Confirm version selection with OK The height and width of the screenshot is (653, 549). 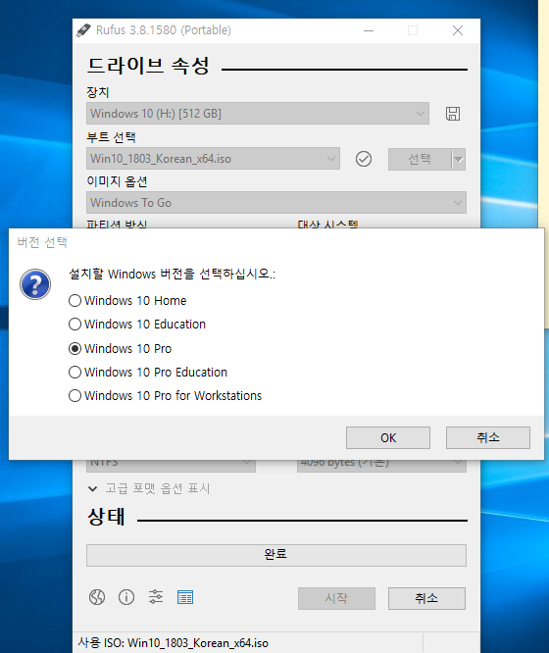(388, 437)
